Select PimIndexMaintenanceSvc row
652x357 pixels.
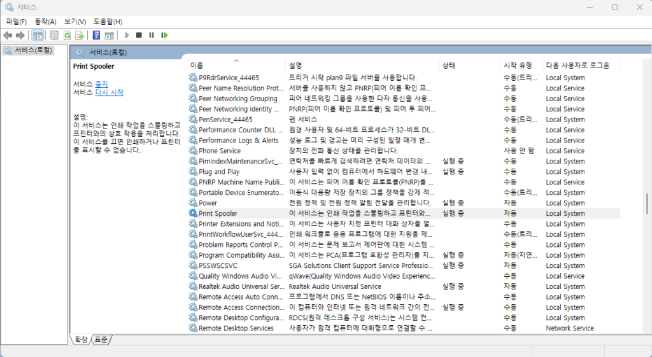pos(403,161)
